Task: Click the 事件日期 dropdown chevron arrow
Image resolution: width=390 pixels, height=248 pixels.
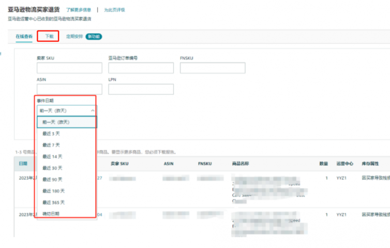Action: (x=93, y=111)
